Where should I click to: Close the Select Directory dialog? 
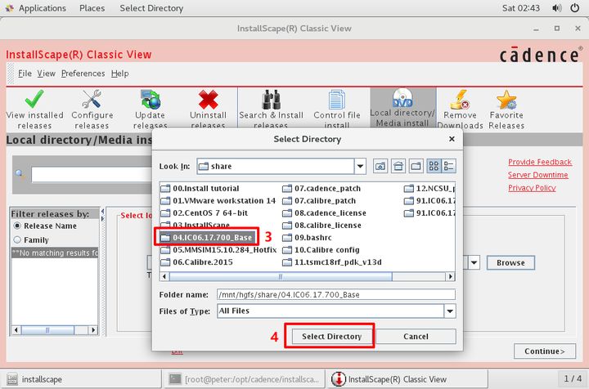point(452,139)
